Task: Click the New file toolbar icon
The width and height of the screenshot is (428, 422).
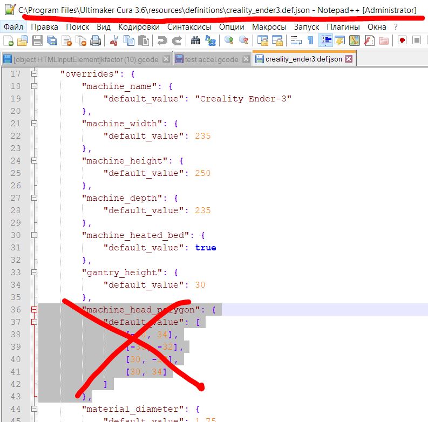Action: [8, 40]
